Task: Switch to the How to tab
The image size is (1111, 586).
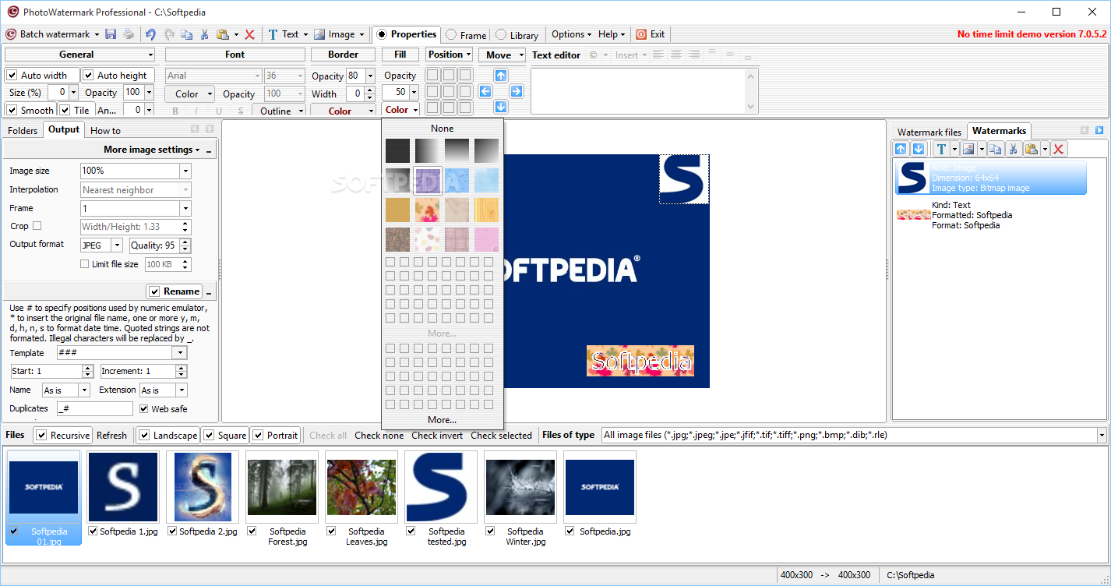Action: pyautogui.click(x=105, y=130)
